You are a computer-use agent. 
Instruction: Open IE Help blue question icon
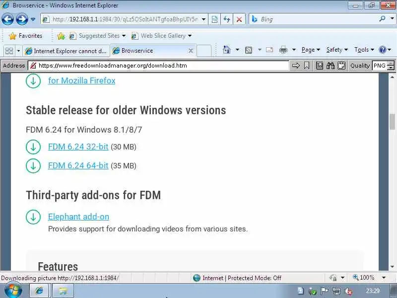click(x=382, y=50)
